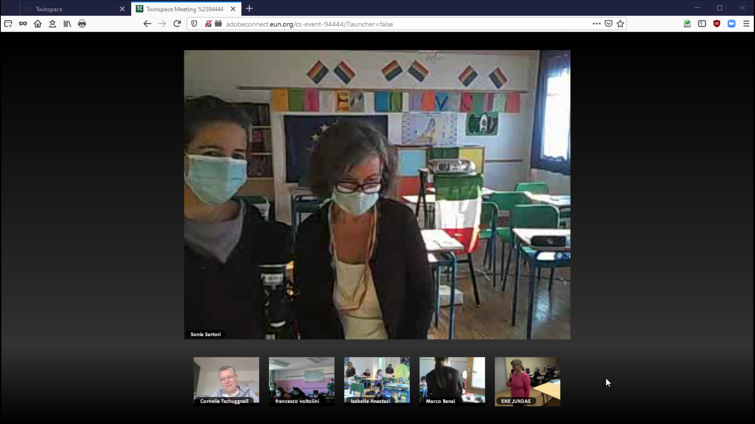Open the home page
The image size is (755, 424).
click(x=38, y=24)
